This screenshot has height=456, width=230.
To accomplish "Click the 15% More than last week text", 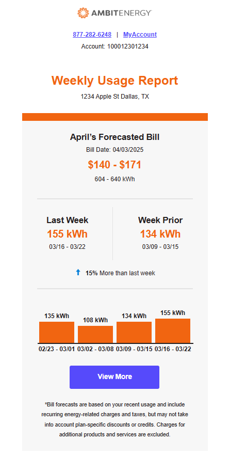I will [x=120, y=273].
